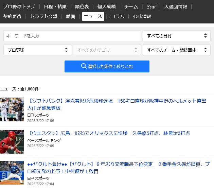Image resolution: width=214 pixels, height=189 pixels.
Task: Open 公式情報 page
Action: coord(142,16)
